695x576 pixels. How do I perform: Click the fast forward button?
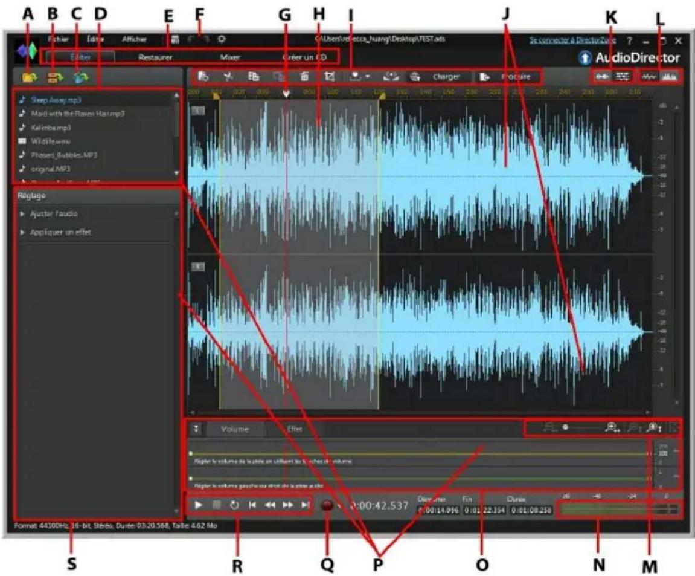(x=287, y=505)
